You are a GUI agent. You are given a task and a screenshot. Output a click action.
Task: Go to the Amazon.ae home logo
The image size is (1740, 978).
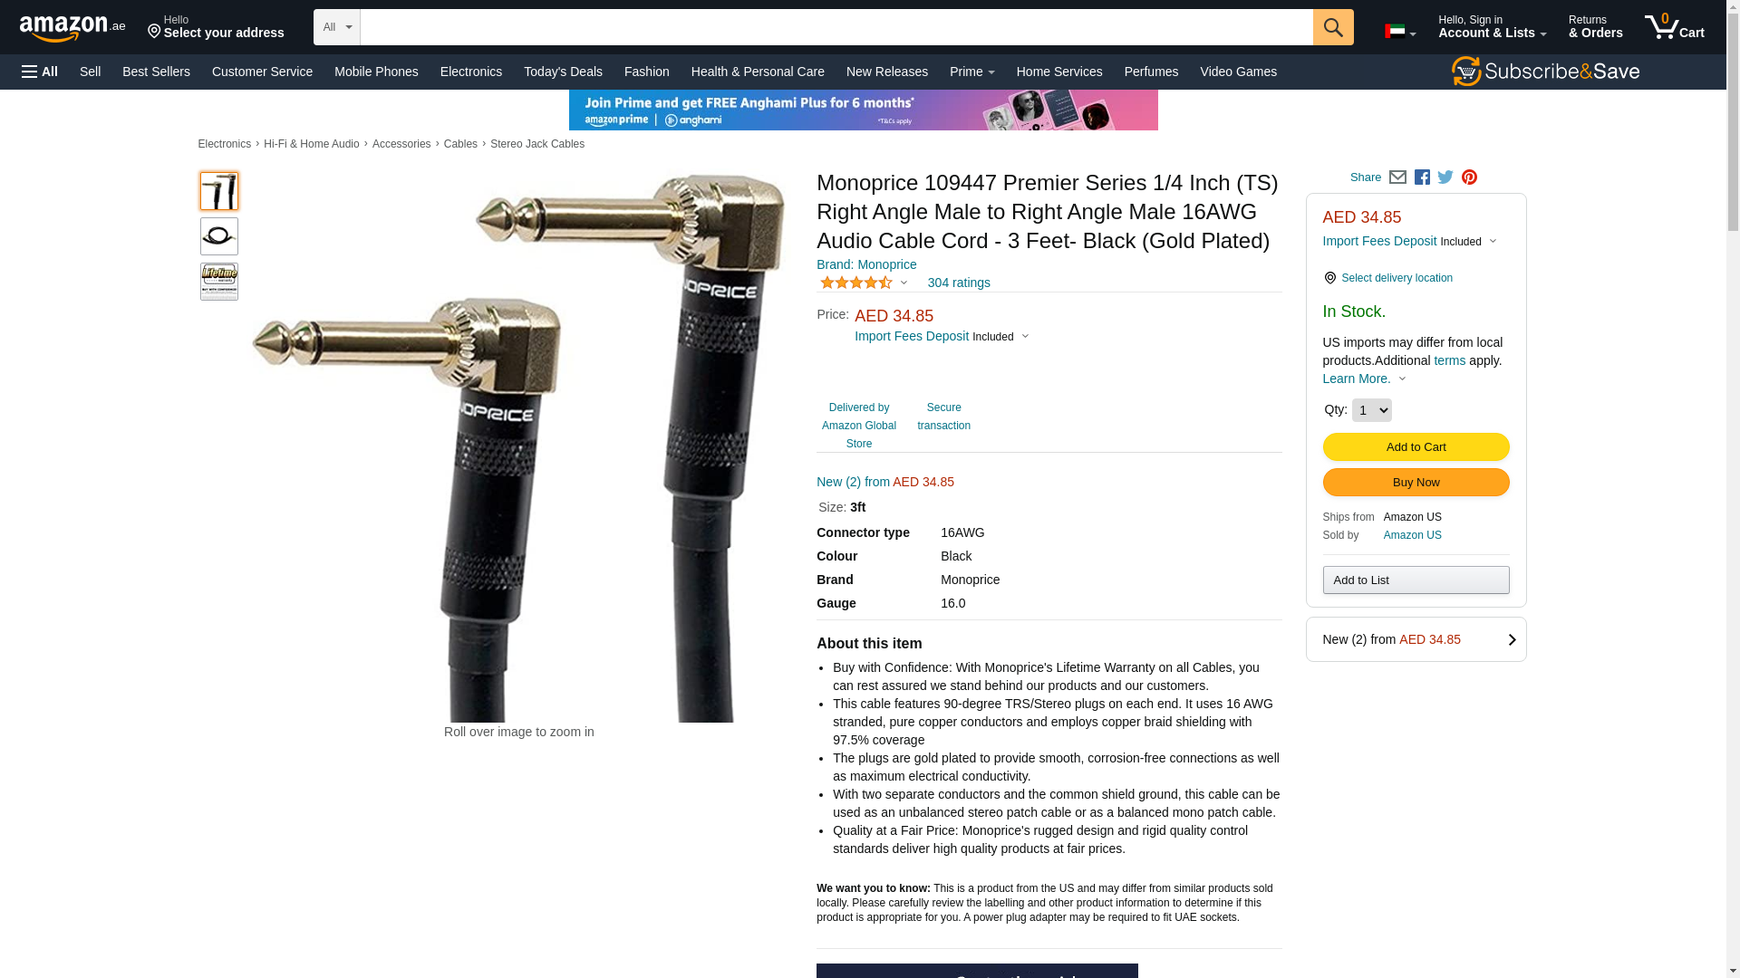tap(72, 27)
